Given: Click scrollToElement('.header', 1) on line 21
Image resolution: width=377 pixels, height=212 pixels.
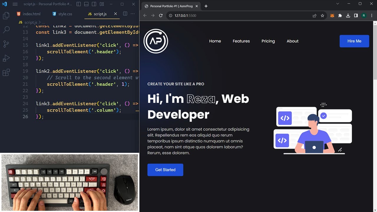Looking at the screenshot, I should pyautogui.click(x=88, y=84).
